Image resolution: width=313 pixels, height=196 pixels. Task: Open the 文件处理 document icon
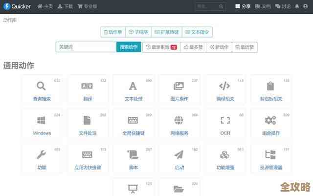(x=87, y=120)
